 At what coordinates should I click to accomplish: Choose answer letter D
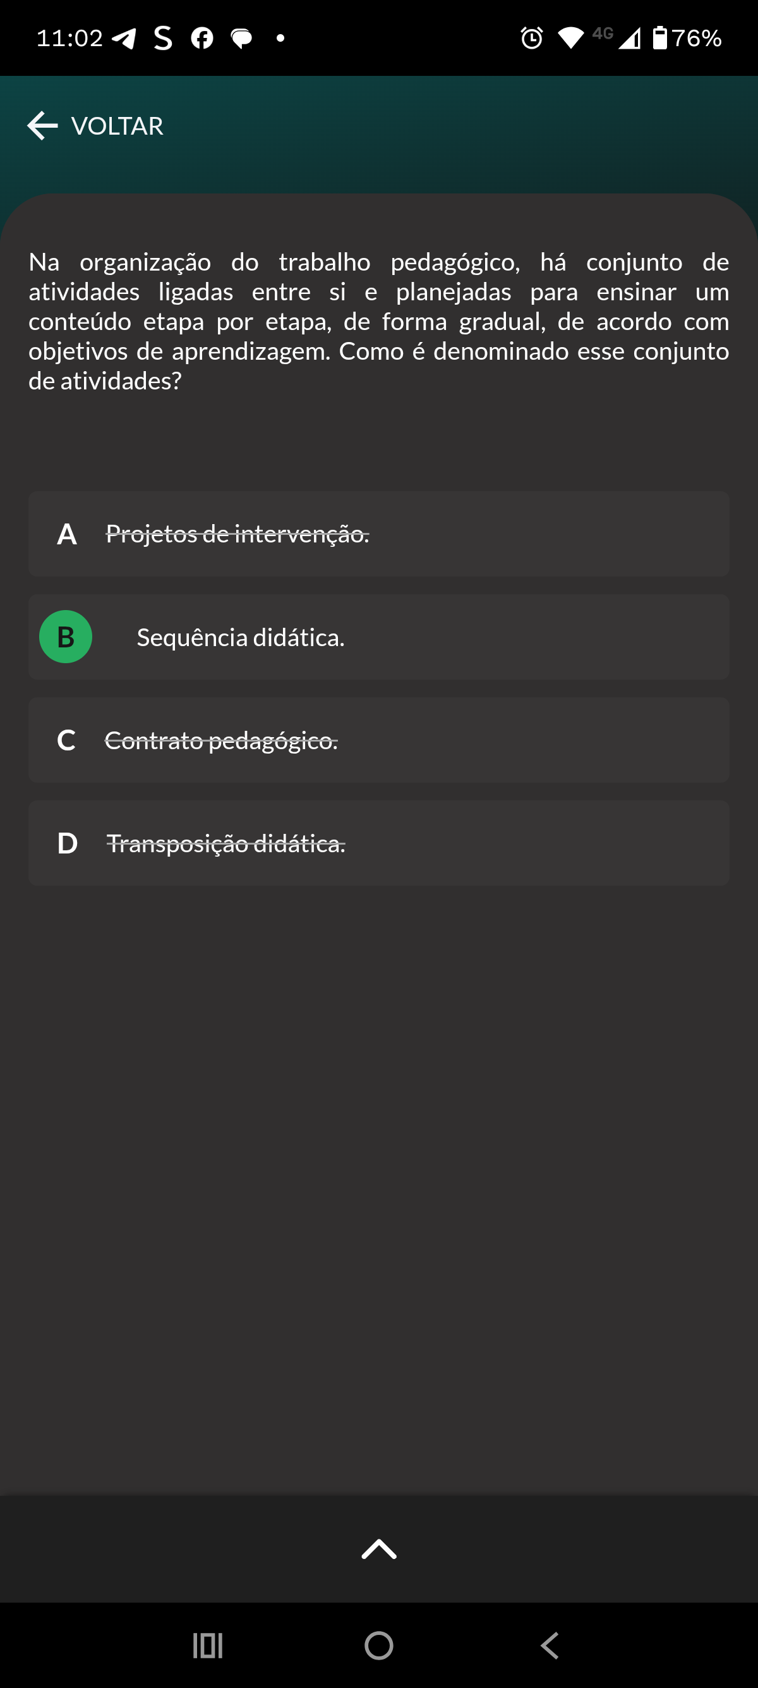67,843
